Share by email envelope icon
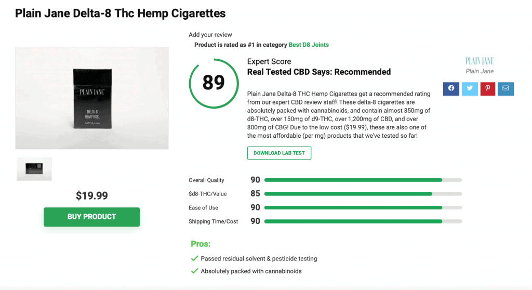Screen dimensions: 532x290 coord(506,89)
